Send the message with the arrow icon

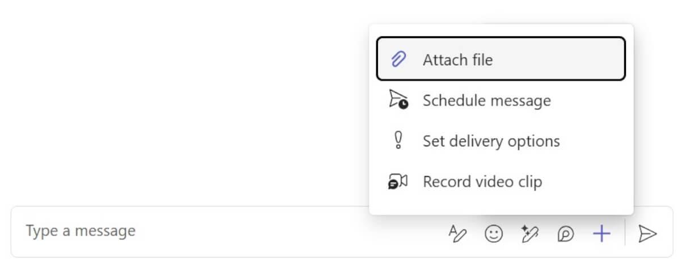point(648,233)
